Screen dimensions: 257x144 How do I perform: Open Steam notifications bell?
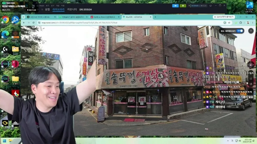183,6
